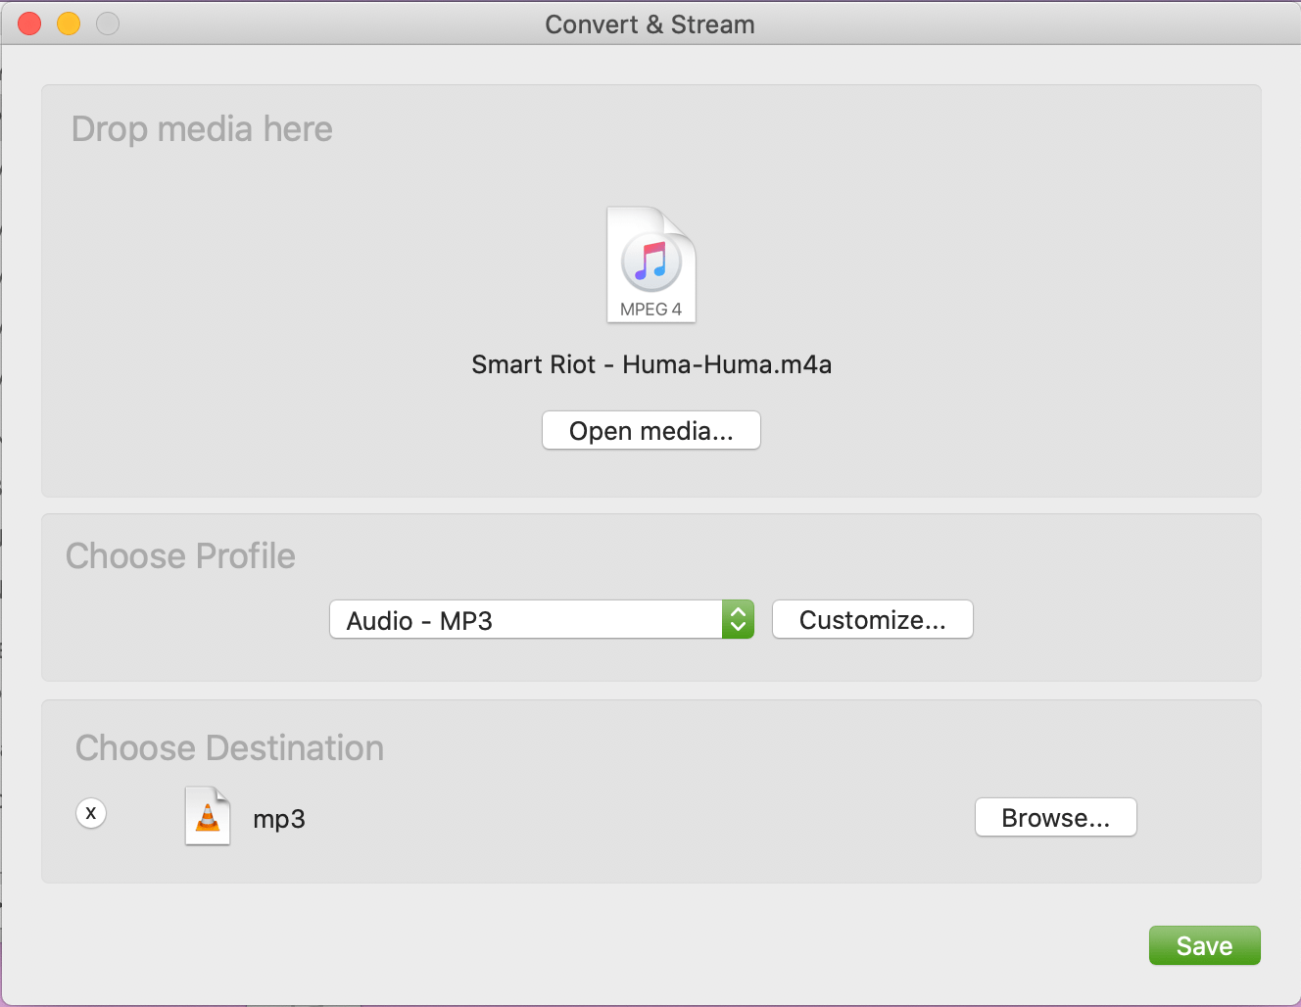Screen dimensions: 1301x1007
Task: Browse for an output destination
Action: 1055,818
